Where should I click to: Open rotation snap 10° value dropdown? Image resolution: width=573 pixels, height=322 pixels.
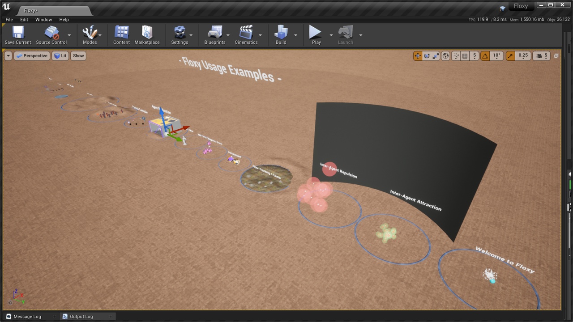click(x=496, y=56)
